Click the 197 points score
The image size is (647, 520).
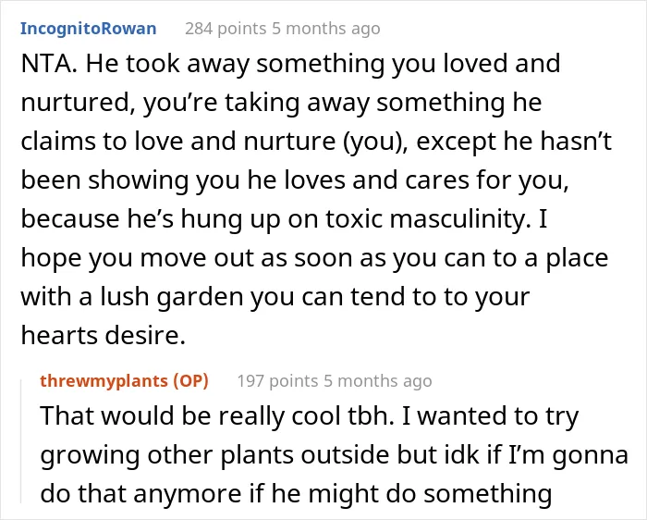pos(277,381)
